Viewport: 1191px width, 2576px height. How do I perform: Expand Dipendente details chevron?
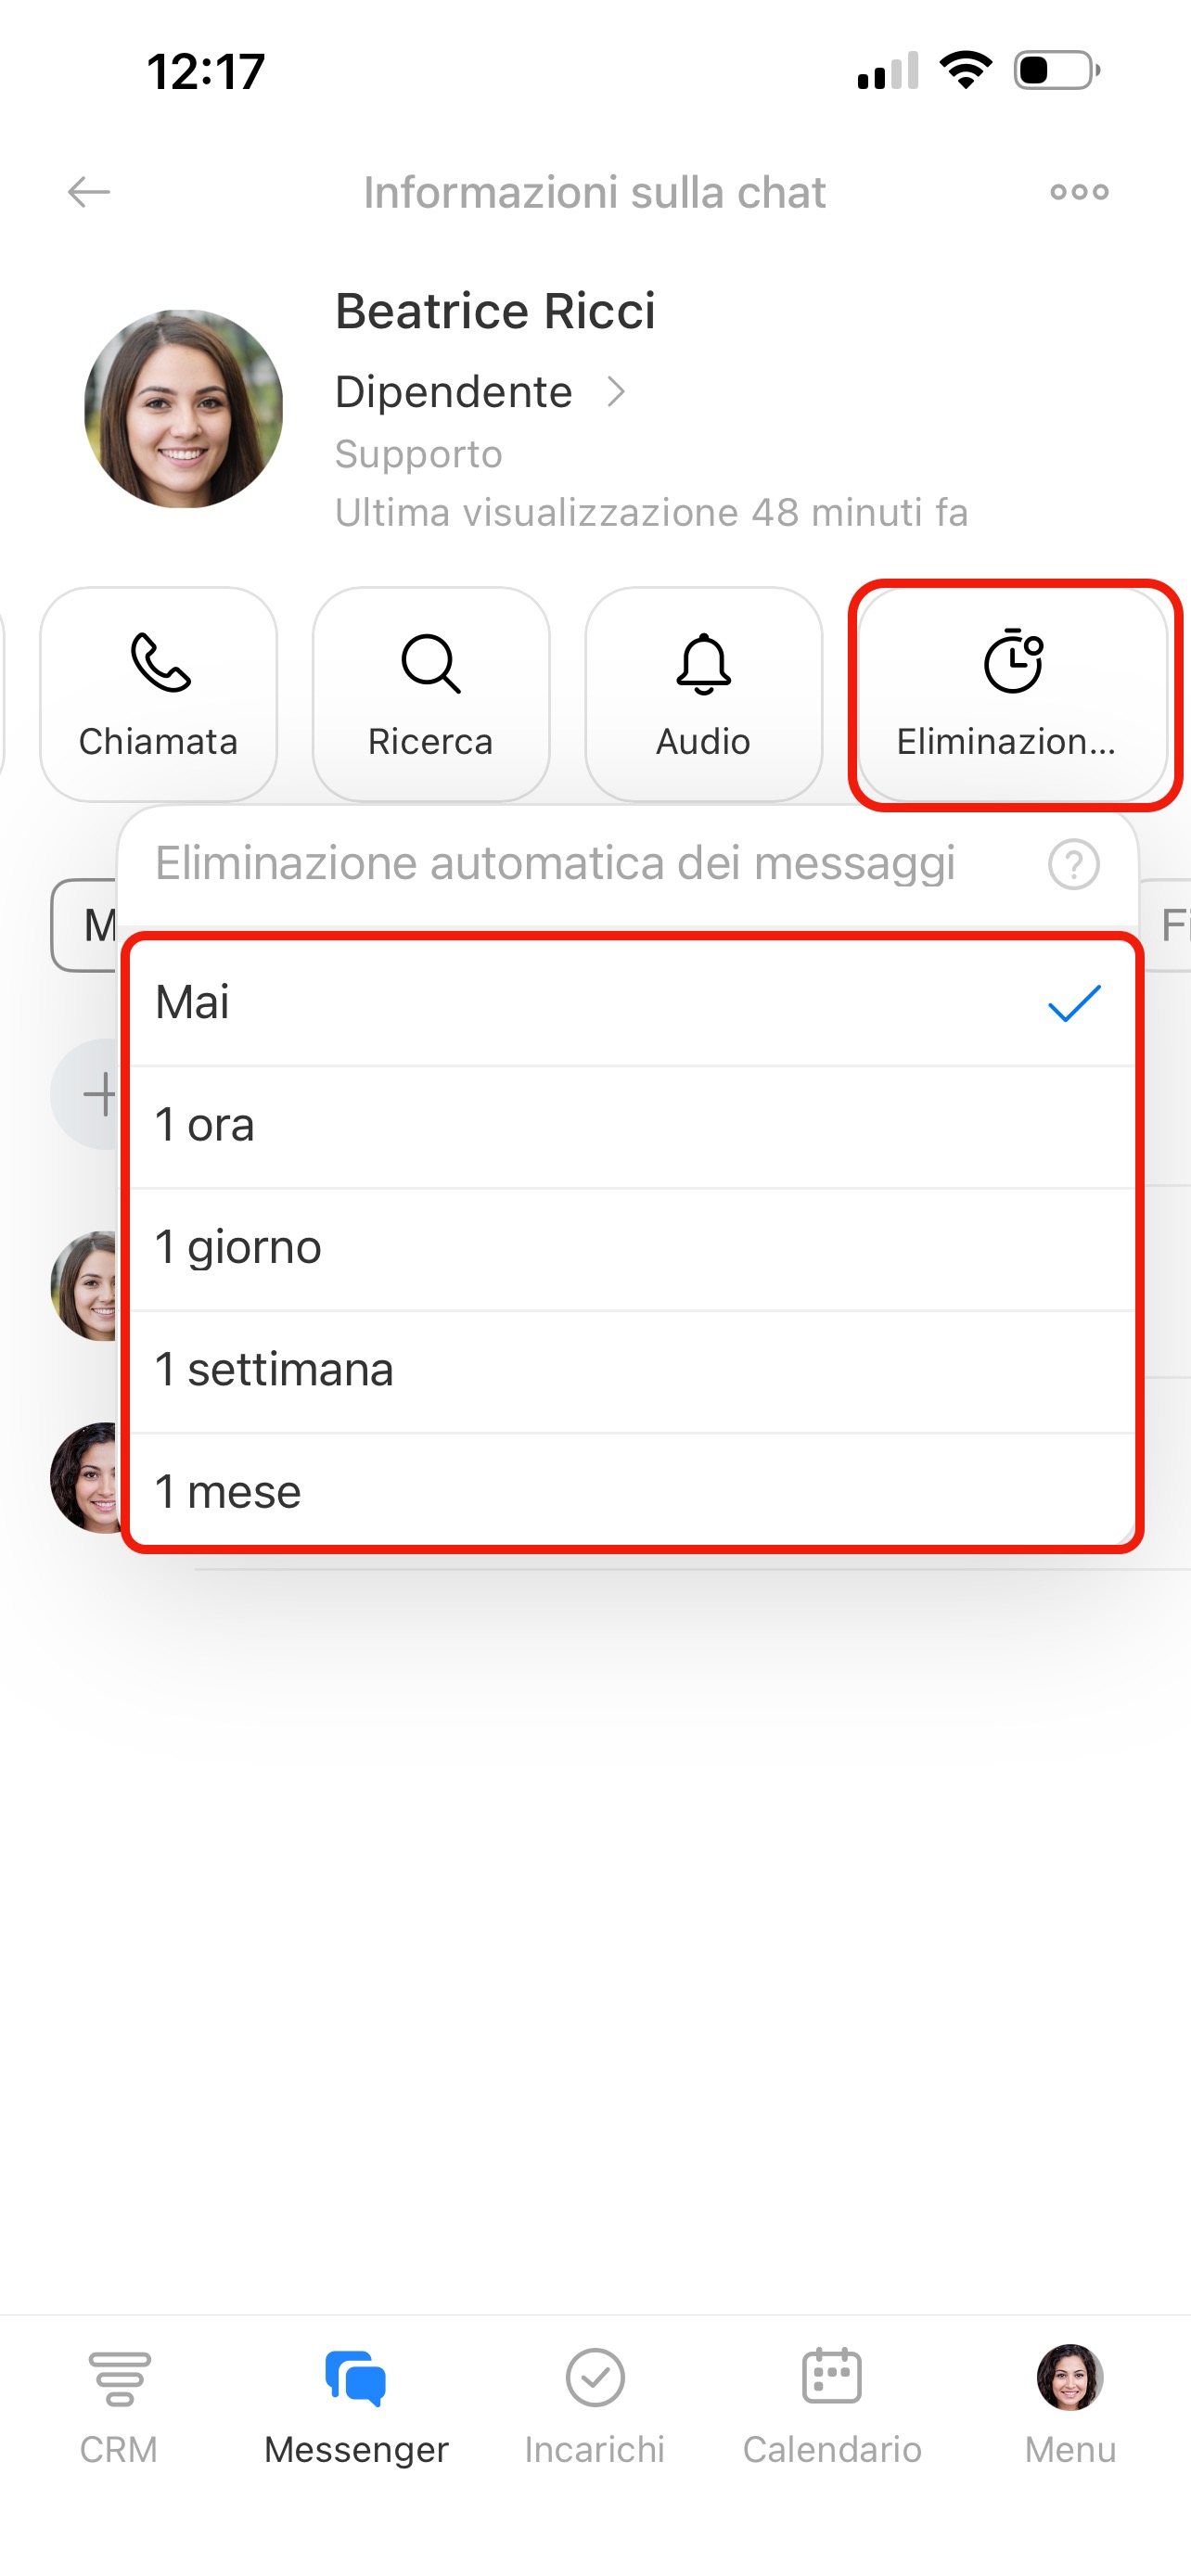point(617,392)
